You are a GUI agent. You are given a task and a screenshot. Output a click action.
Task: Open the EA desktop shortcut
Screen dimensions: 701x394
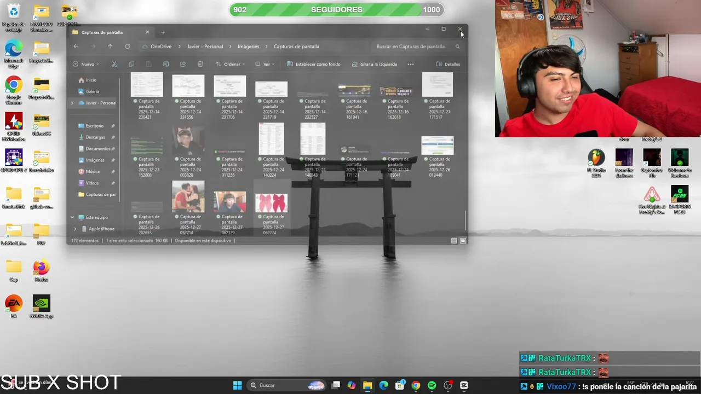(x=14, y=307)
